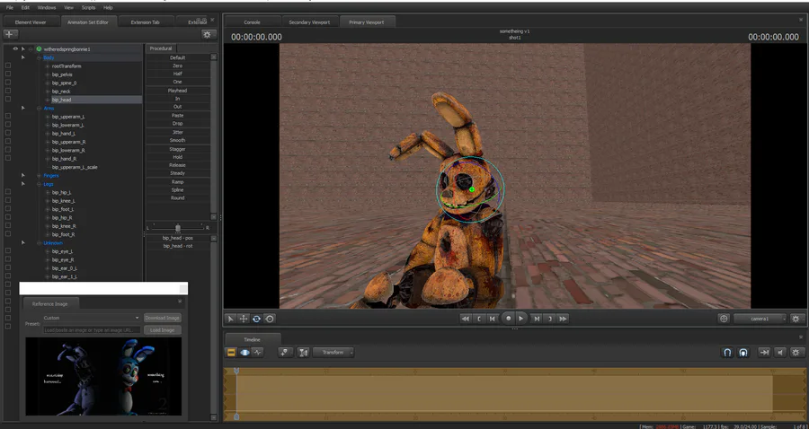Viewport: 809px width, 429px height.
Task: Switch timeline to Clip Editor mode
Action: pyautogui.click(x=231, y=353)
